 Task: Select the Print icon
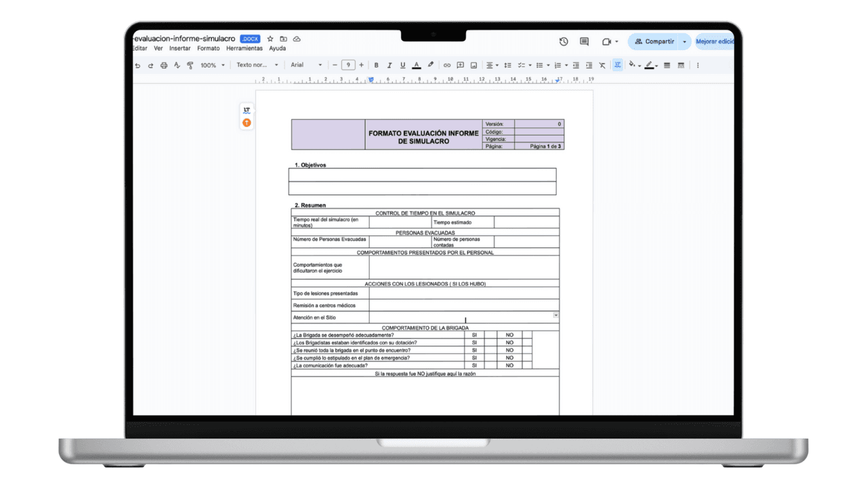tap(163, 65)
